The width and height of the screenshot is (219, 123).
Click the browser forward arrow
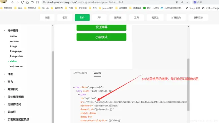coord(18,2)
